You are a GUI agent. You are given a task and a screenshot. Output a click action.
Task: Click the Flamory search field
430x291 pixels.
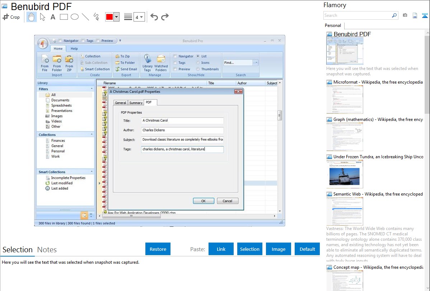[x=357, y=15]
